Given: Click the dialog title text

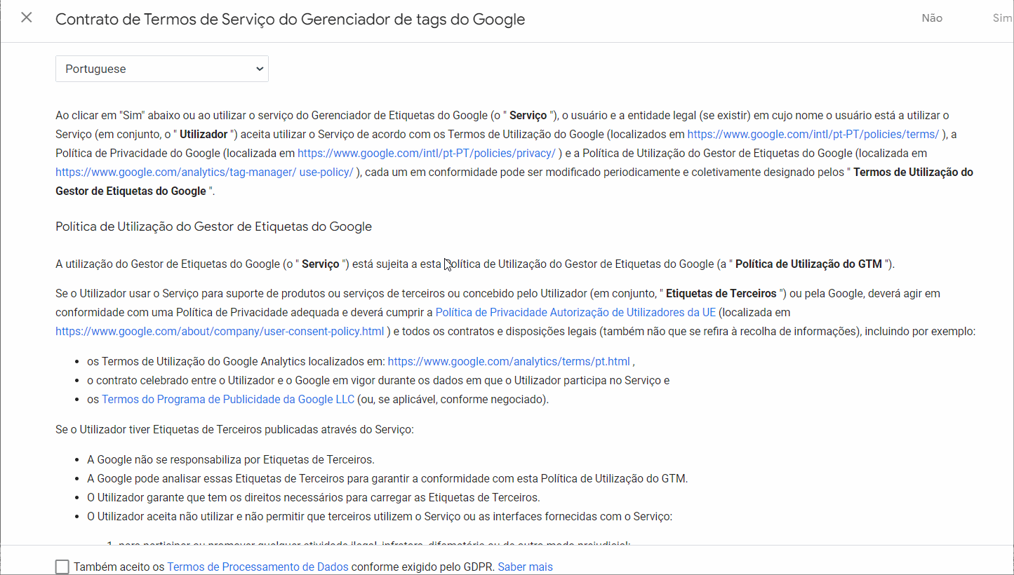Looking at the screenshot, I should [x=290, y=20].
